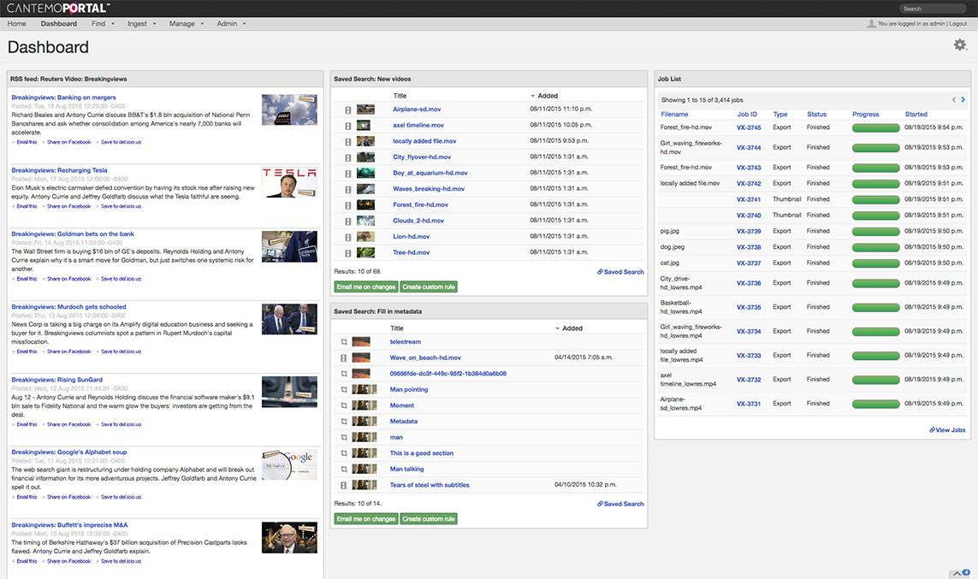Click the progress bar for job VX-3745

(x=875, y=127)
